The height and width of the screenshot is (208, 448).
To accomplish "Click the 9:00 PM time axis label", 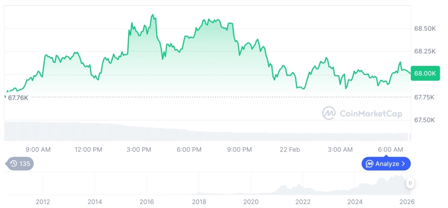I will coord(240,149).
